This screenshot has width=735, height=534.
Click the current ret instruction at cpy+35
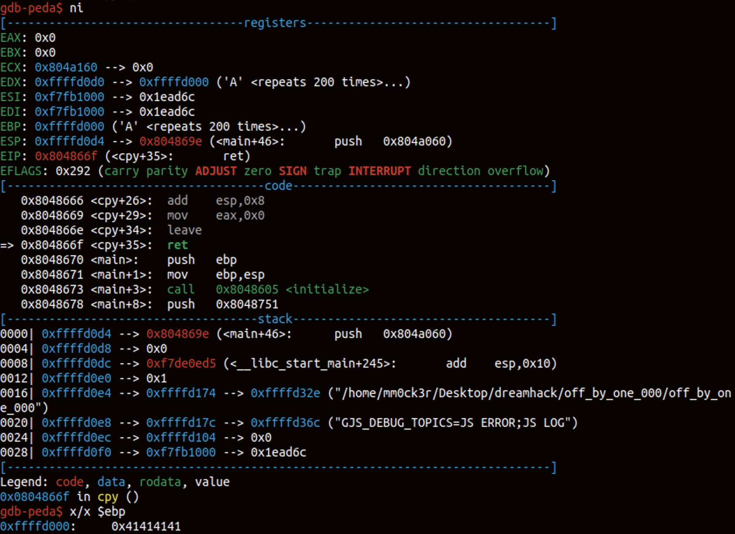(178, 245)
